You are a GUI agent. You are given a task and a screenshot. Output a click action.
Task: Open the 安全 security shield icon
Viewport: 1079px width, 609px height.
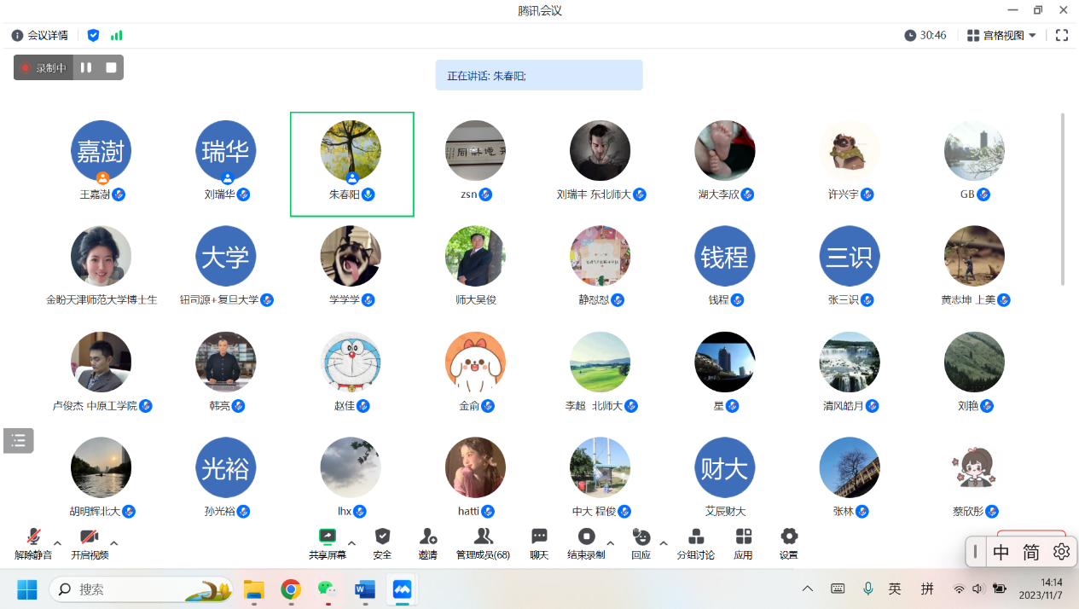pyautogui.click(x=382, y=537)
